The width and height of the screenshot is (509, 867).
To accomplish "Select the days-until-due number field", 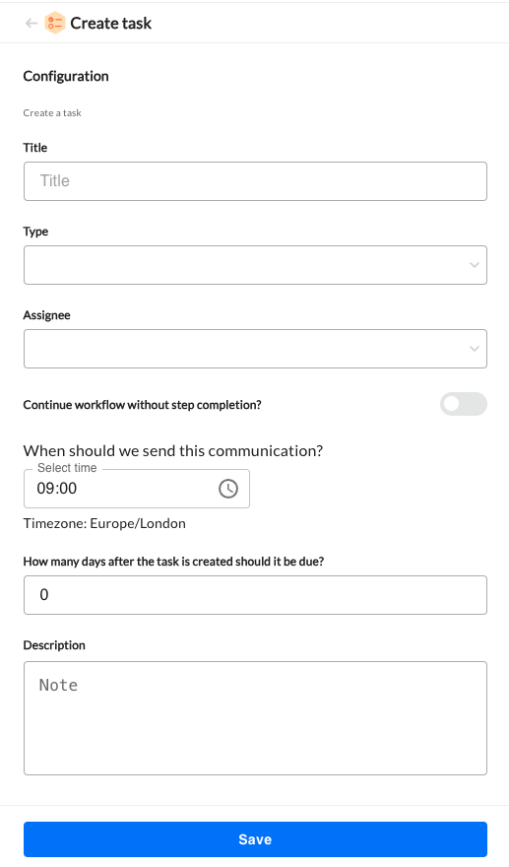I will click(x=255, y=595).
